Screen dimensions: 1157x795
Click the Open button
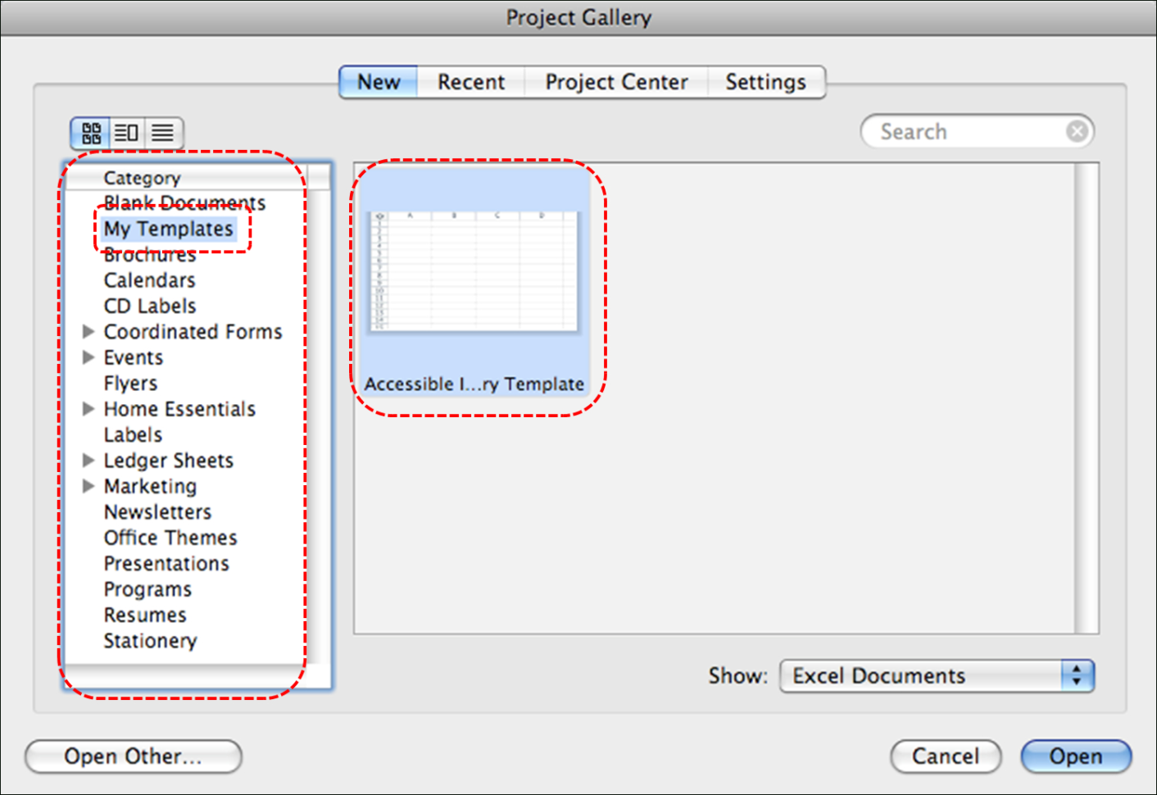pos(1076,756)
